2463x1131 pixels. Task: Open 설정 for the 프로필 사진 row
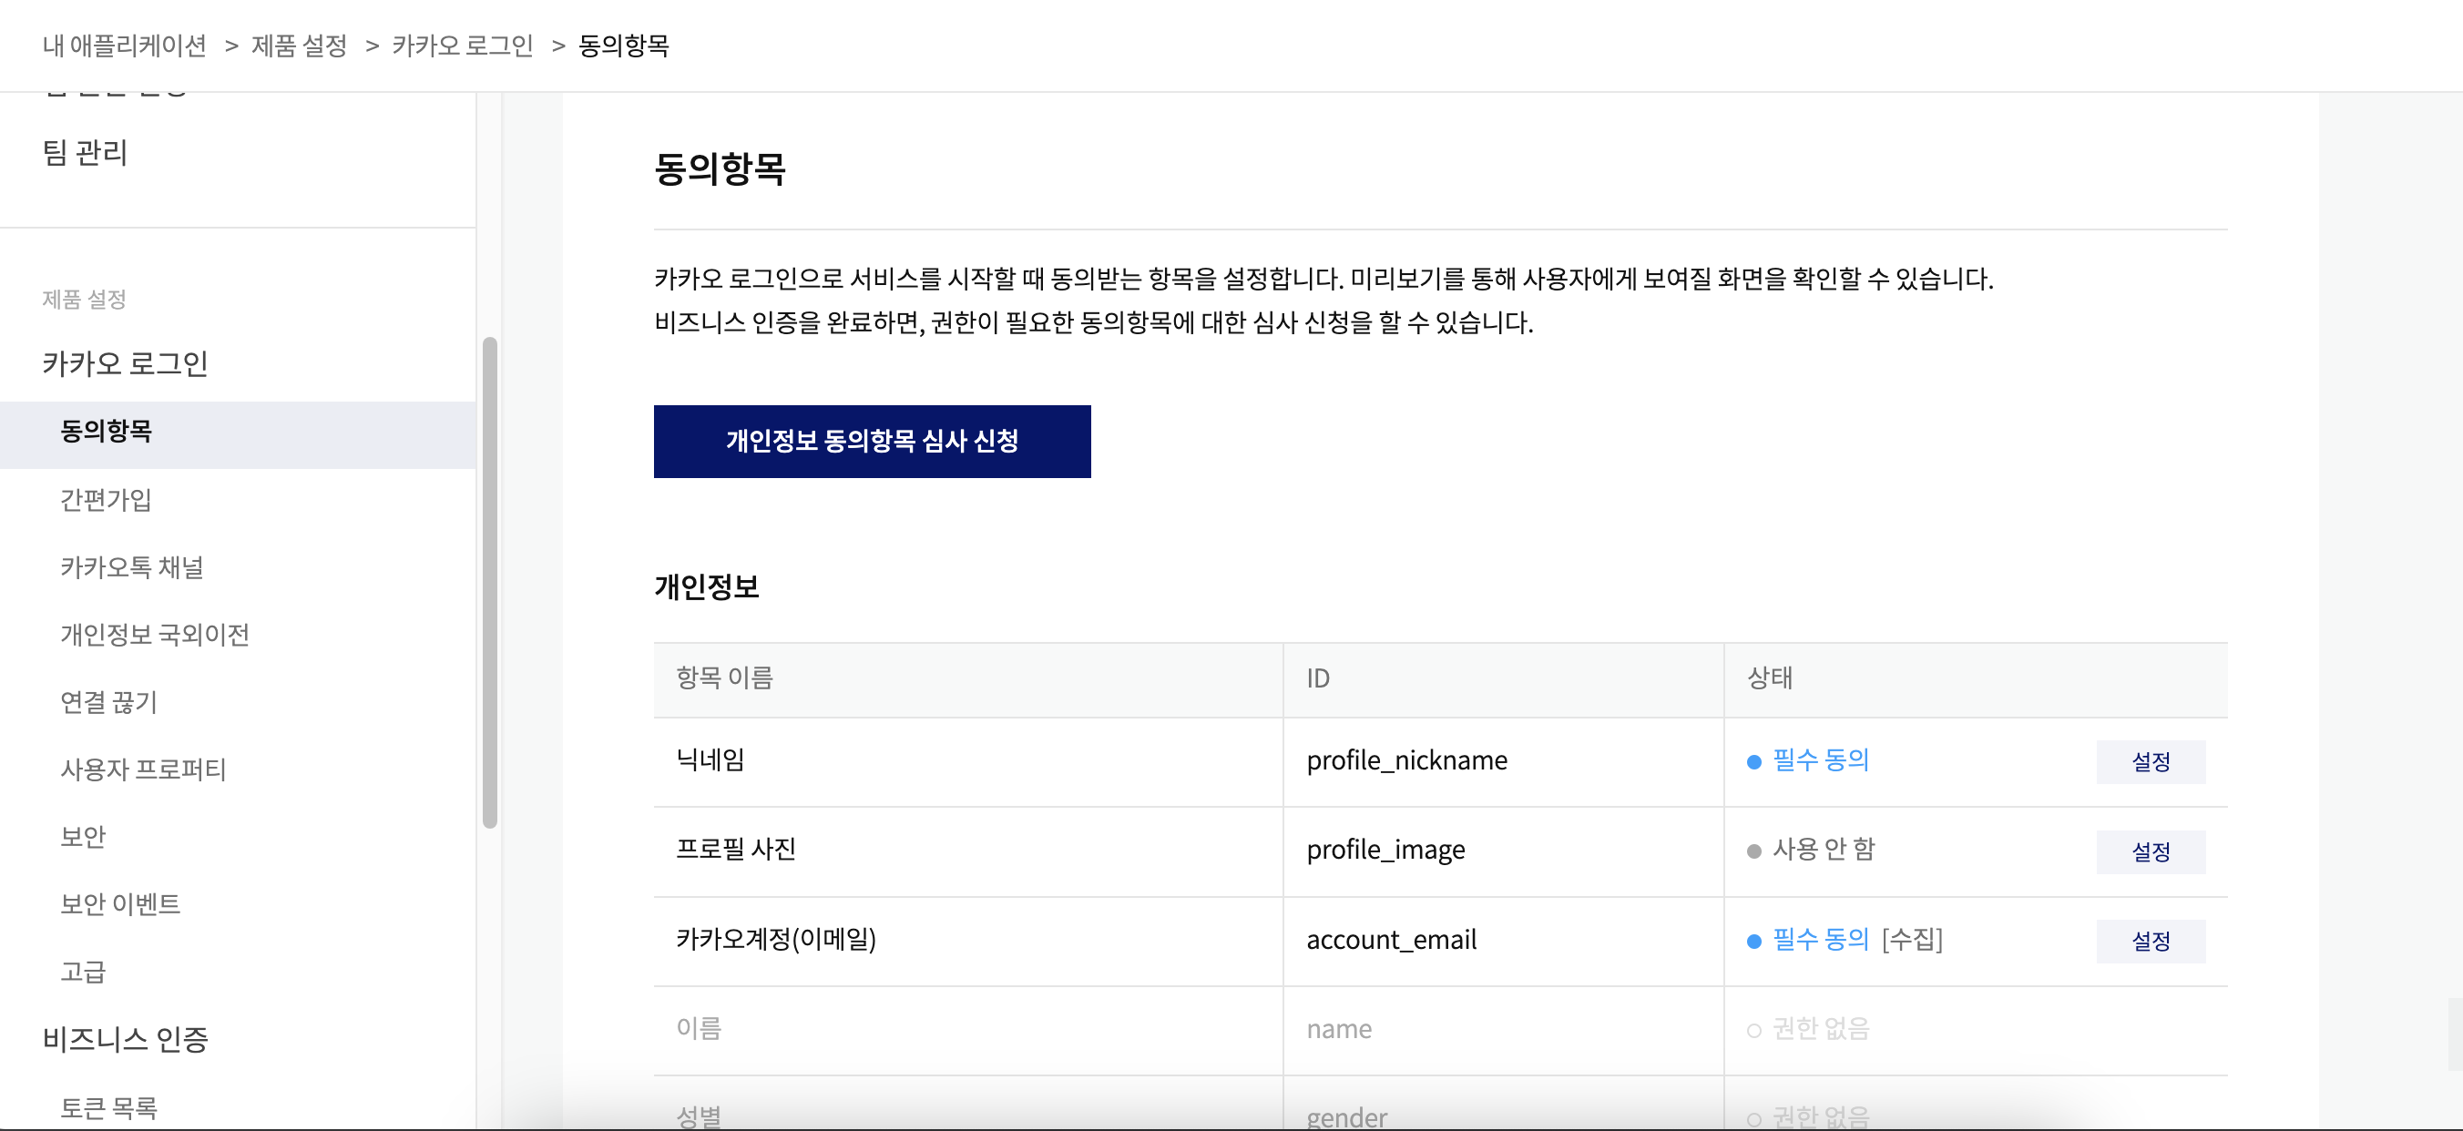(x=2150, y=851)
